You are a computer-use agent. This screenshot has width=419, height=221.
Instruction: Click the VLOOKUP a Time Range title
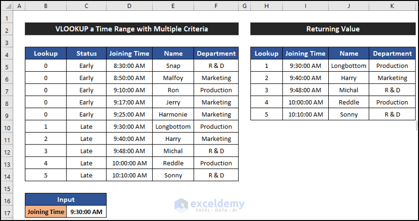coord(132,29)
